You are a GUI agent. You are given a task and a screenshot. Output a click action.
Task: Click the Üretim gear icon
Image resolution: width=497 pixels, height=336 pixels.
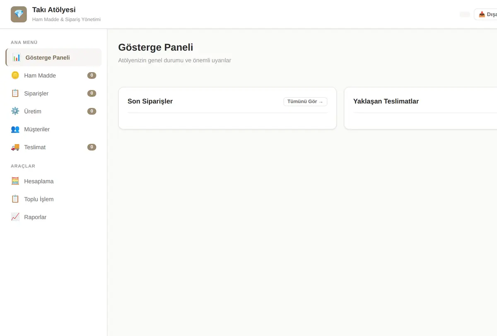[15, 111]
